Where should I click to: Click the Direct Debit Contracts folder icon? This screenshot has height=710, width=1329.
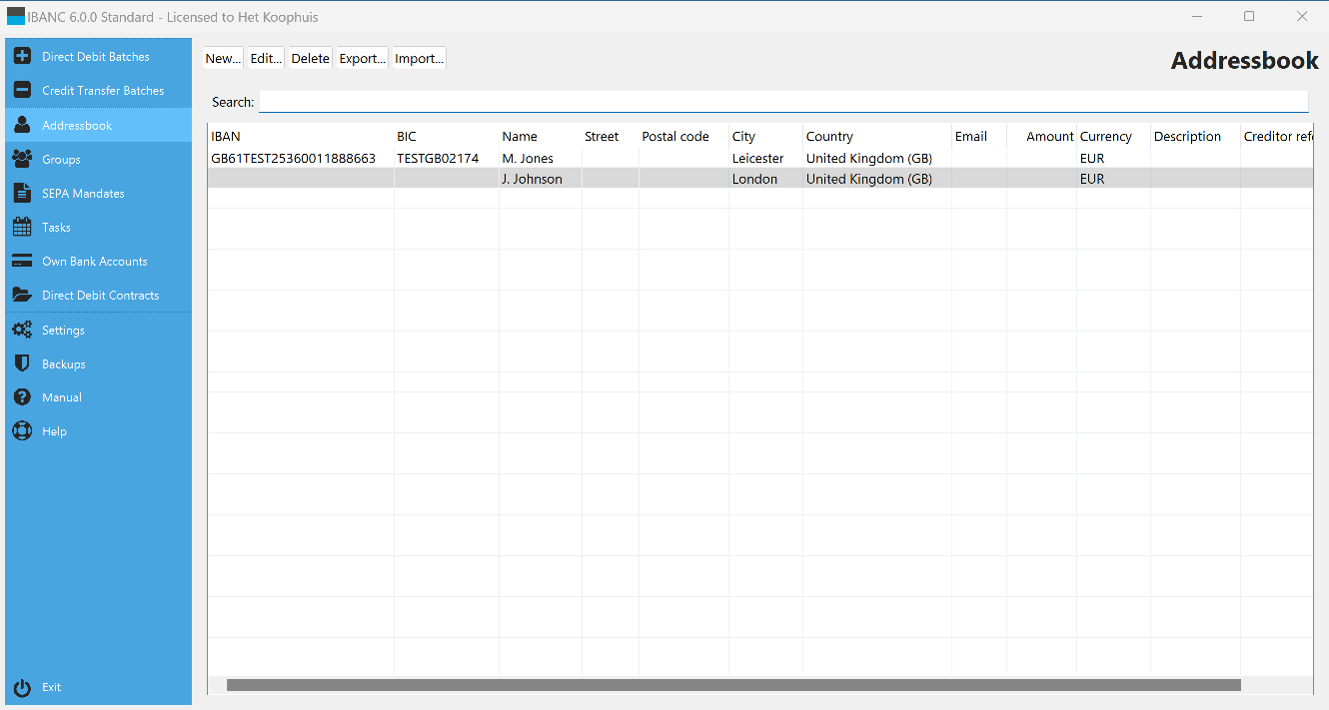point(22,296)
